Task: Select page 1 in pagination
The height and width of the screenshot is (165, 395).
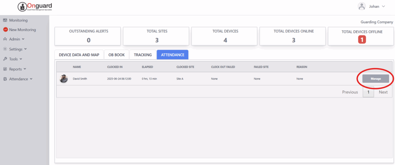Action: click(x=368, y=92)
